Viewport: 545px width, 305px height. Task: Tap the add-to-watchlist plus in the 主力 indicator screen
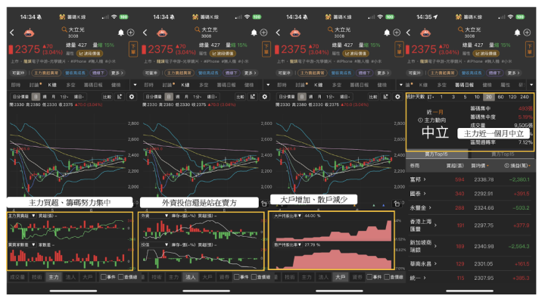131,33
